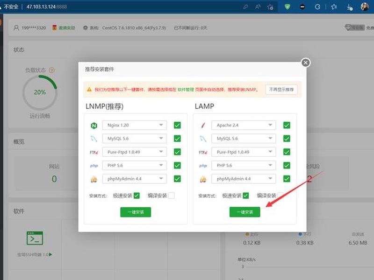This screenshot has width=374, height=280.
Task: Click the system gear icon
Action: coord(86,28)
